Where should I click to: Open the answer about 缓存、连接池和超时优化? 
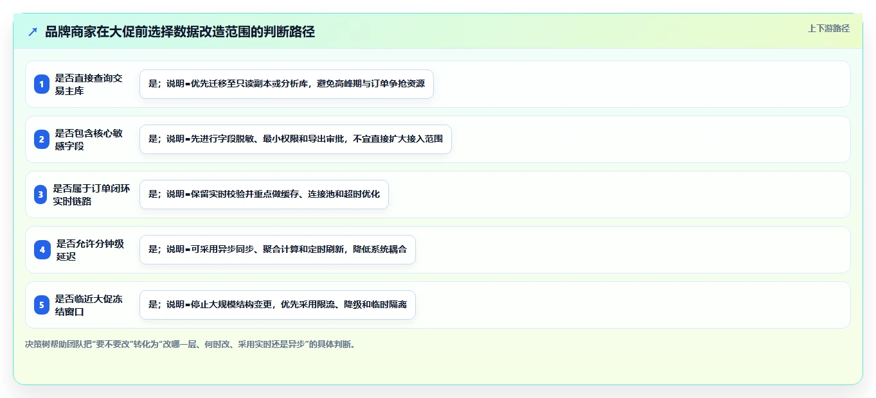coord(264,195)
